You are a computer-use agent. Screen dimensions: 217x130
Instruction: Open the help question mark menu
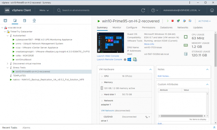point(155,10)
